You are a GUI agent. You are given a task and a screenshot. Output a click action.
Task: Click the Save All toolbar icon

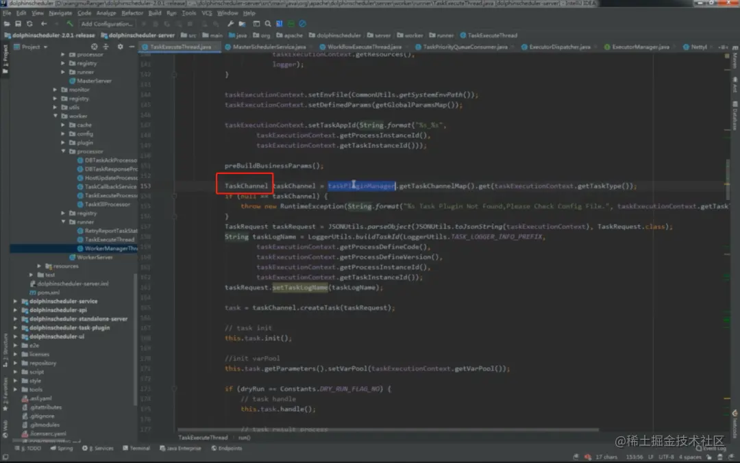coord(18,23)
